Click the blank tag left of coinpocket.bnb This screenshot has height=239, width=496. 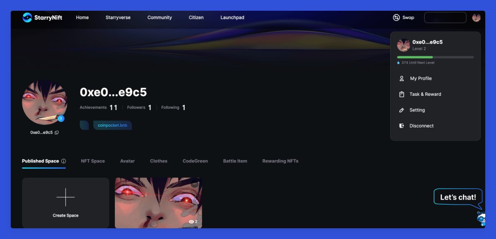(84, 125)
